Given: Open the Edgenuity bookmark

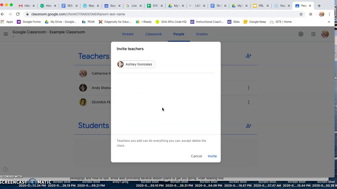Looking at the screenshot, I should [x=115, y=22].
